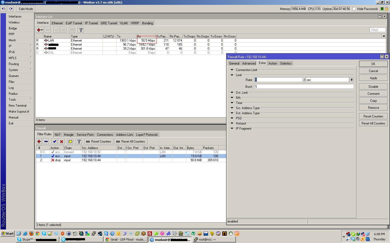This screenshot has width=390, height=243.
Task: Click the Copy button
Action: pos(373,101)
